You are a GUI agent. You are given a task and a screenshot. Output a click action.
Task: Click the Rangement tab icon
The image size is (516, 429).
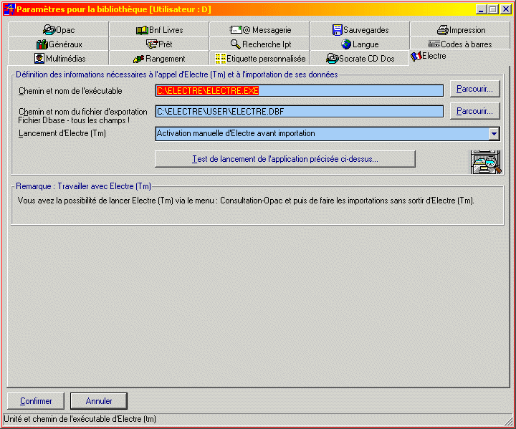point(139,59)
